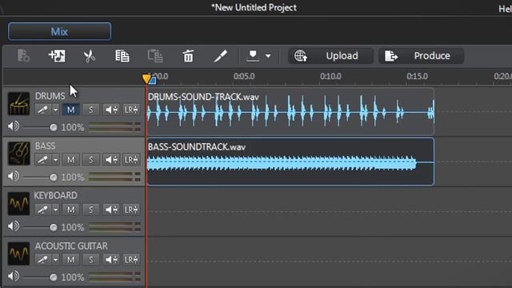Click the KEYBOARD LR panning button
Viewport: 512px width, 288px height.
point(131,210)
